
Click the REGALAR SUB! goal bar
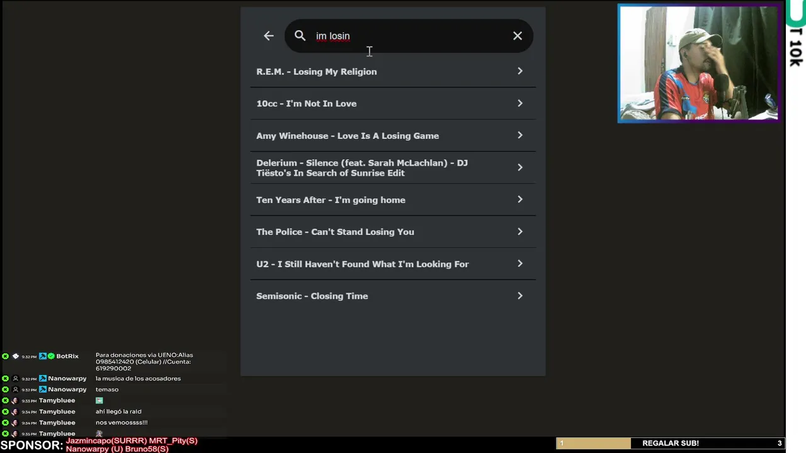670,443
